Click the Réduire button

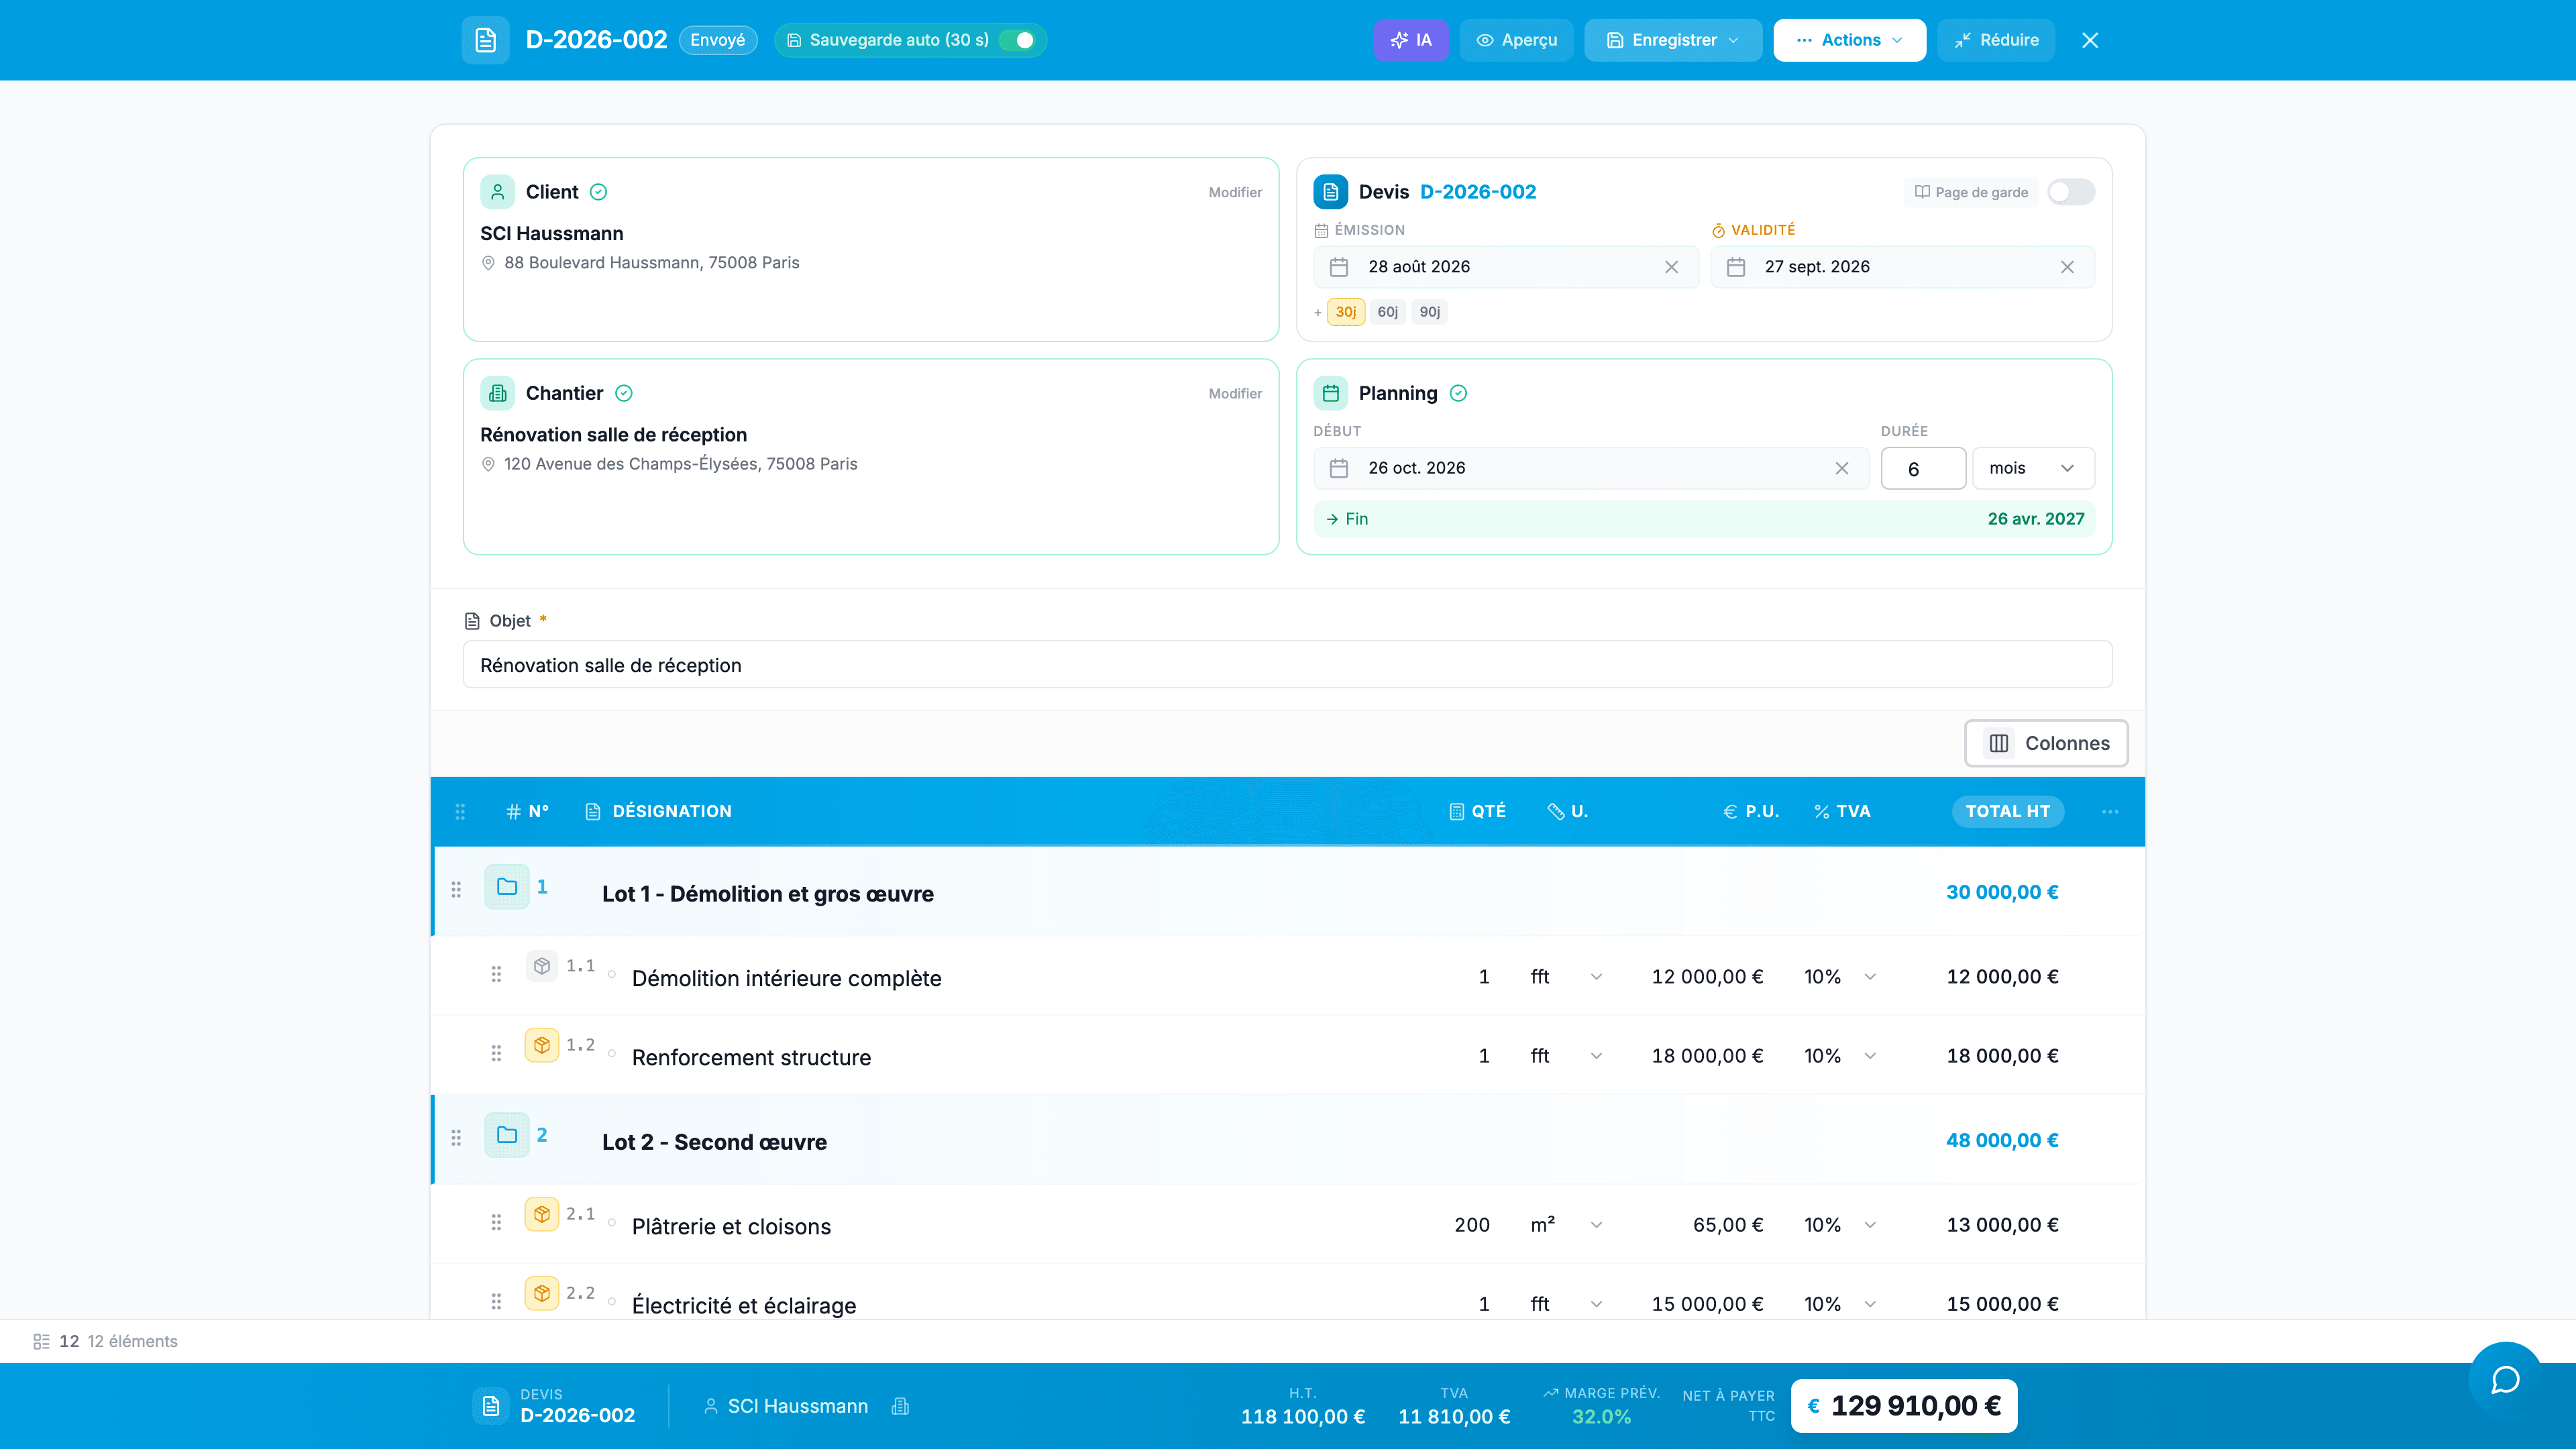(x=1995, y=40)
